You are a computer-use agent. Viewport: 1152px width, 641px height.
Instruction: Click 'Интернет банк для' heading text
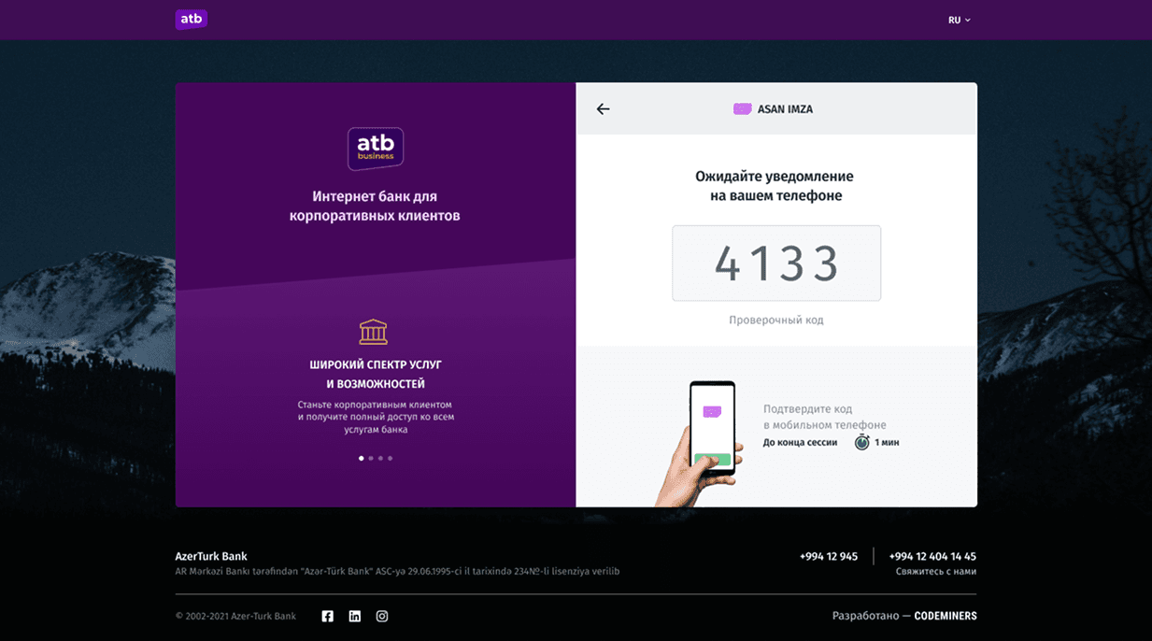pyautogui.click(x=375, y=196)
